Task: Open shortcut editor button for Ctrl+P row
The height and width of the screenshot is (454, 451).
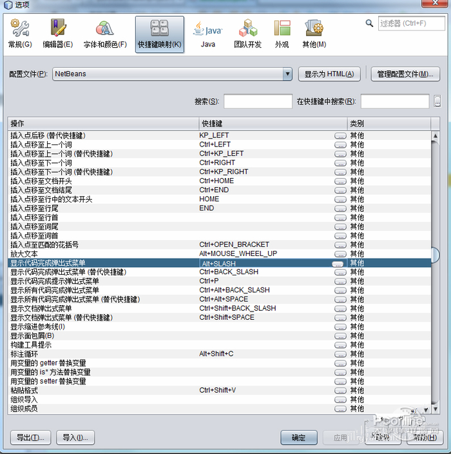Action: point(340,281)
